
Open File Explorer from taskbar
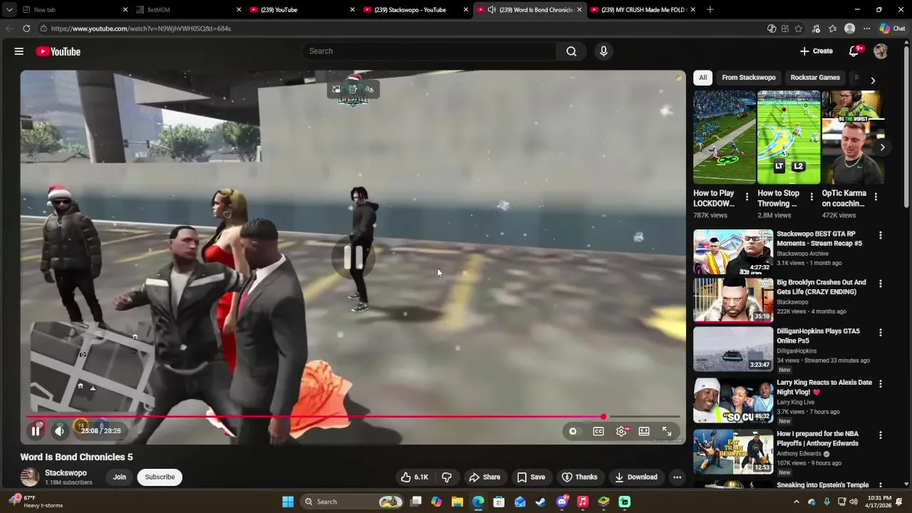tap(457, 502)
